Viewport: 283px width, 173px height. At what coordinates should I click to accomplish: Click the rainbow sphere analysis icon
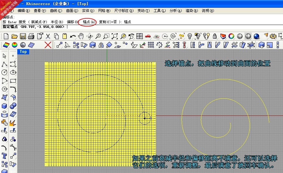tap(14, 45)
